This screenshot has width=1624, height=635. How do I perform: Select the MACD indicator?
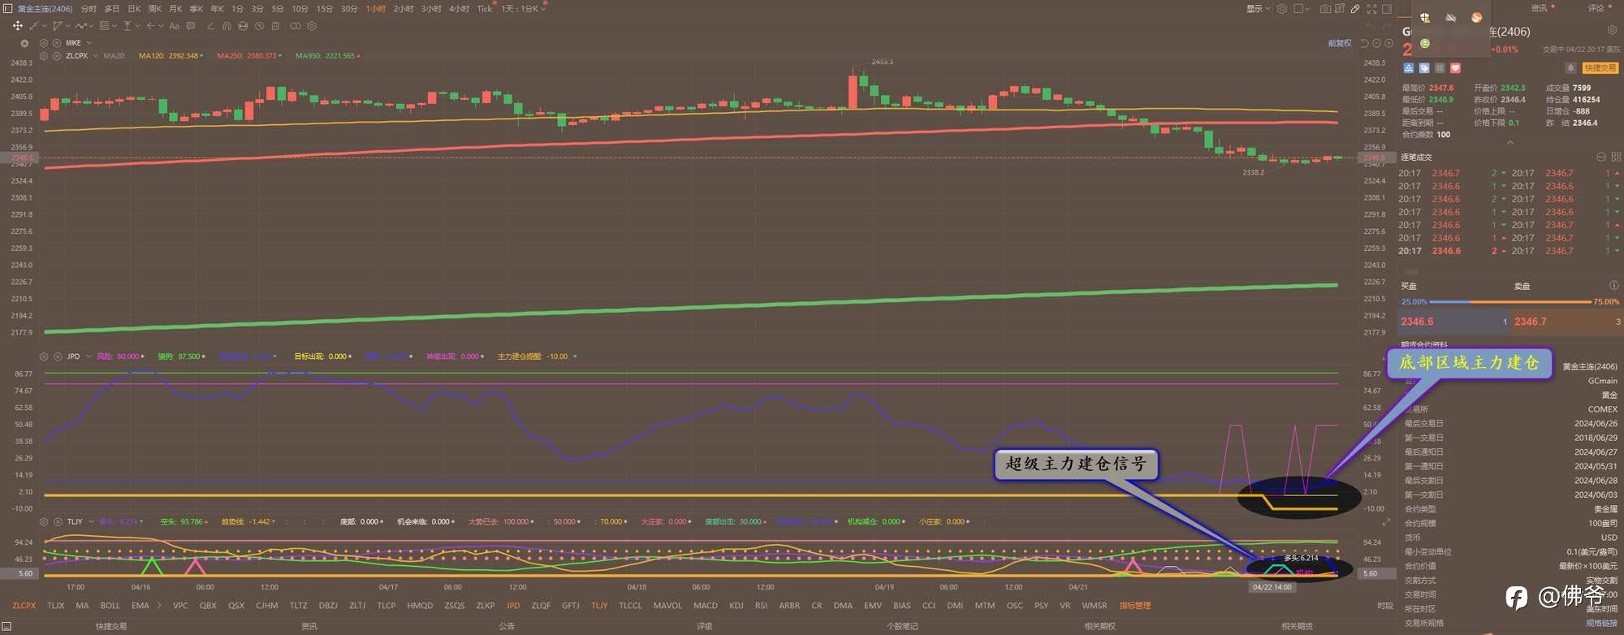pos(705,606)
